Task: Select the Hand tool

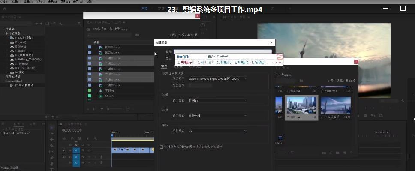Action: click(x=52, y=164)
